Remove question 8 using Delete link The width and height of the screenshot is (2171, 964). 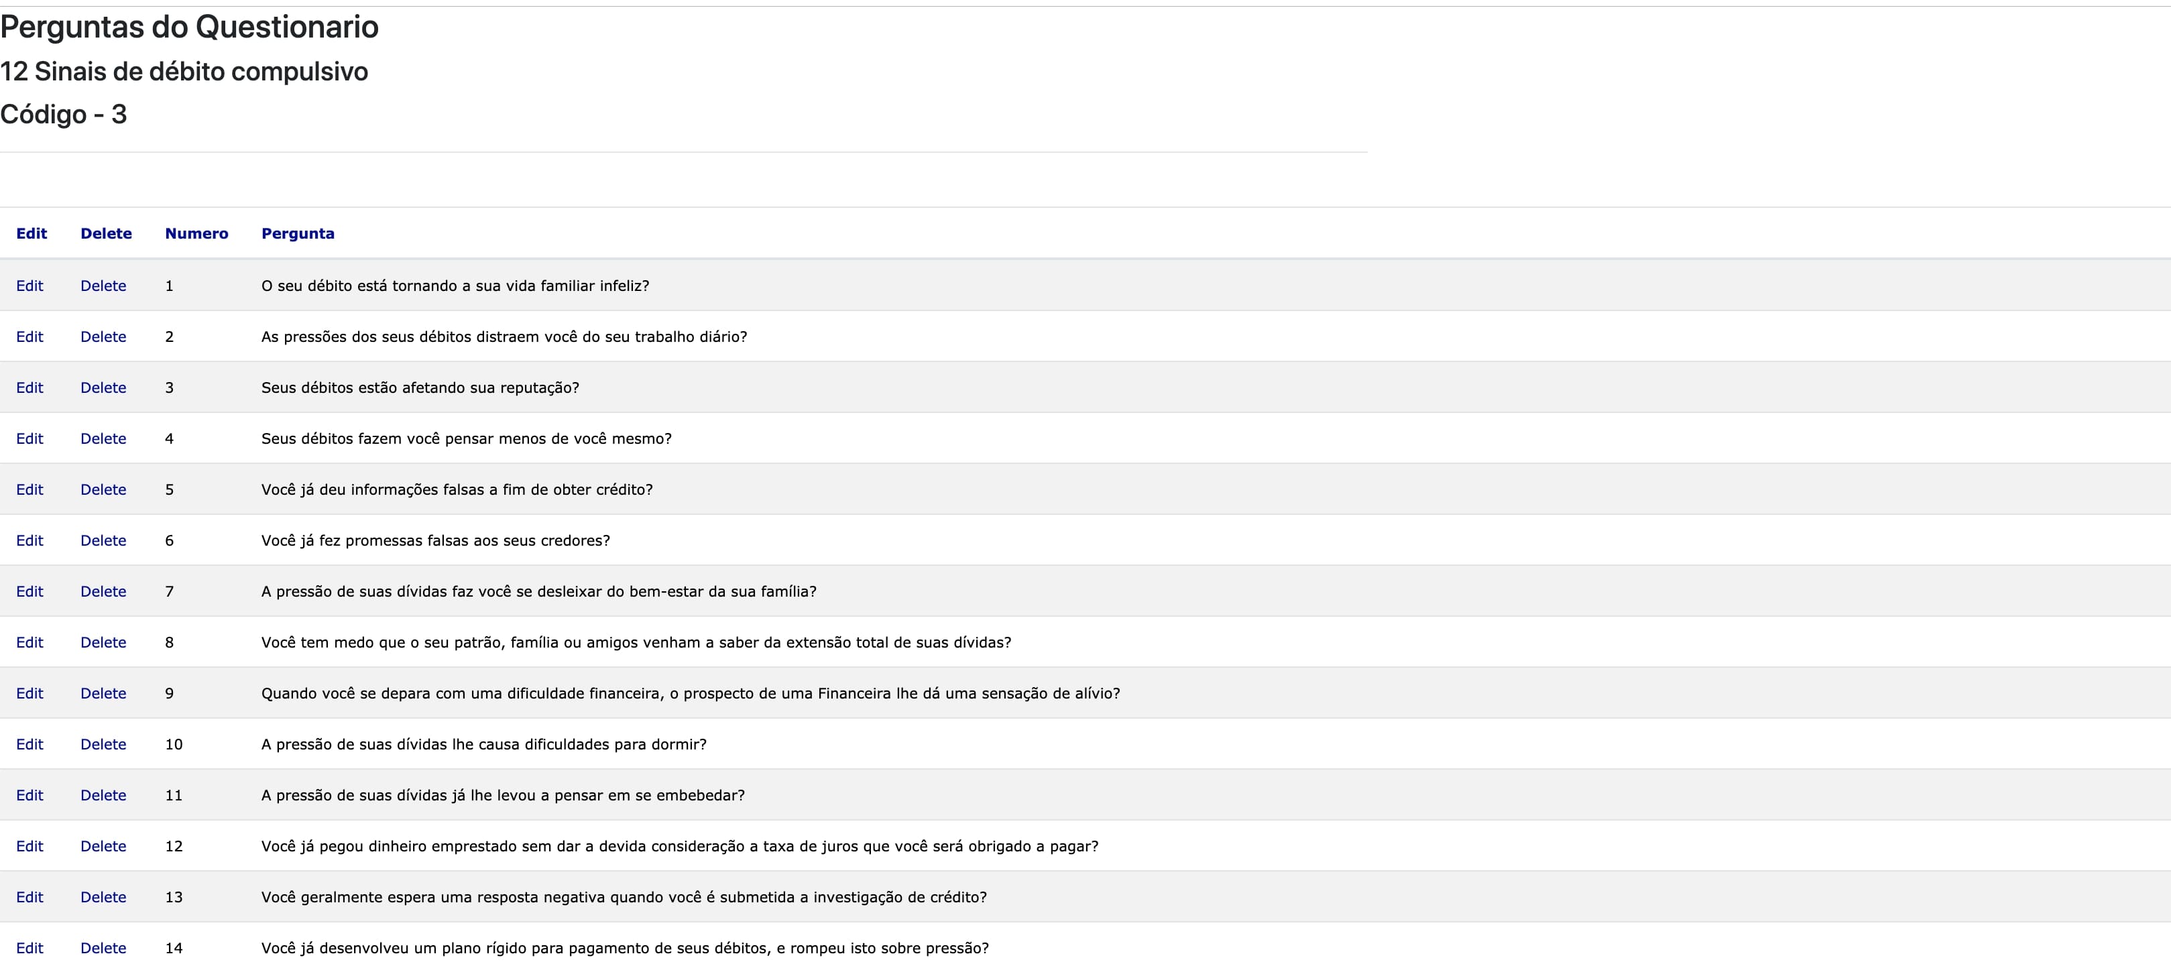coord(103,642)
